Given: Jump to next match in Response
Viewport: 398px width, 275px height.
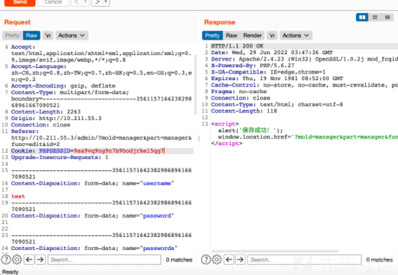Looking at the screenshot, I should pyautogui.click(x=240, y=259).
